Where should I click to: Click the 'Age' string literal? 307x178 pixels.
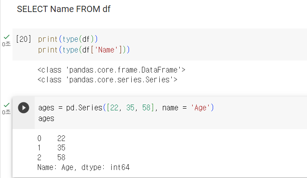(x=200, y=108)
